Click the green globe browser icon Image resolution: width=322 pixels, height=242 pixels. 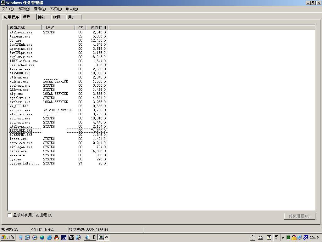[42, 238]
